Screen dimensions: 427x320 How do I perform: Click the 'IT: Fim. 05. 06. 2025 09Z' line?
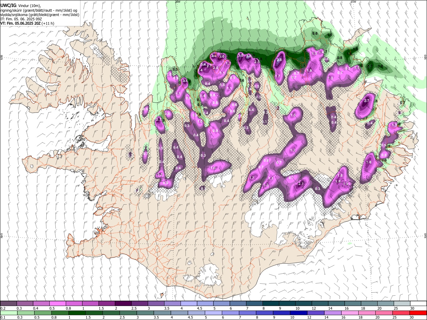coord(20,19)
